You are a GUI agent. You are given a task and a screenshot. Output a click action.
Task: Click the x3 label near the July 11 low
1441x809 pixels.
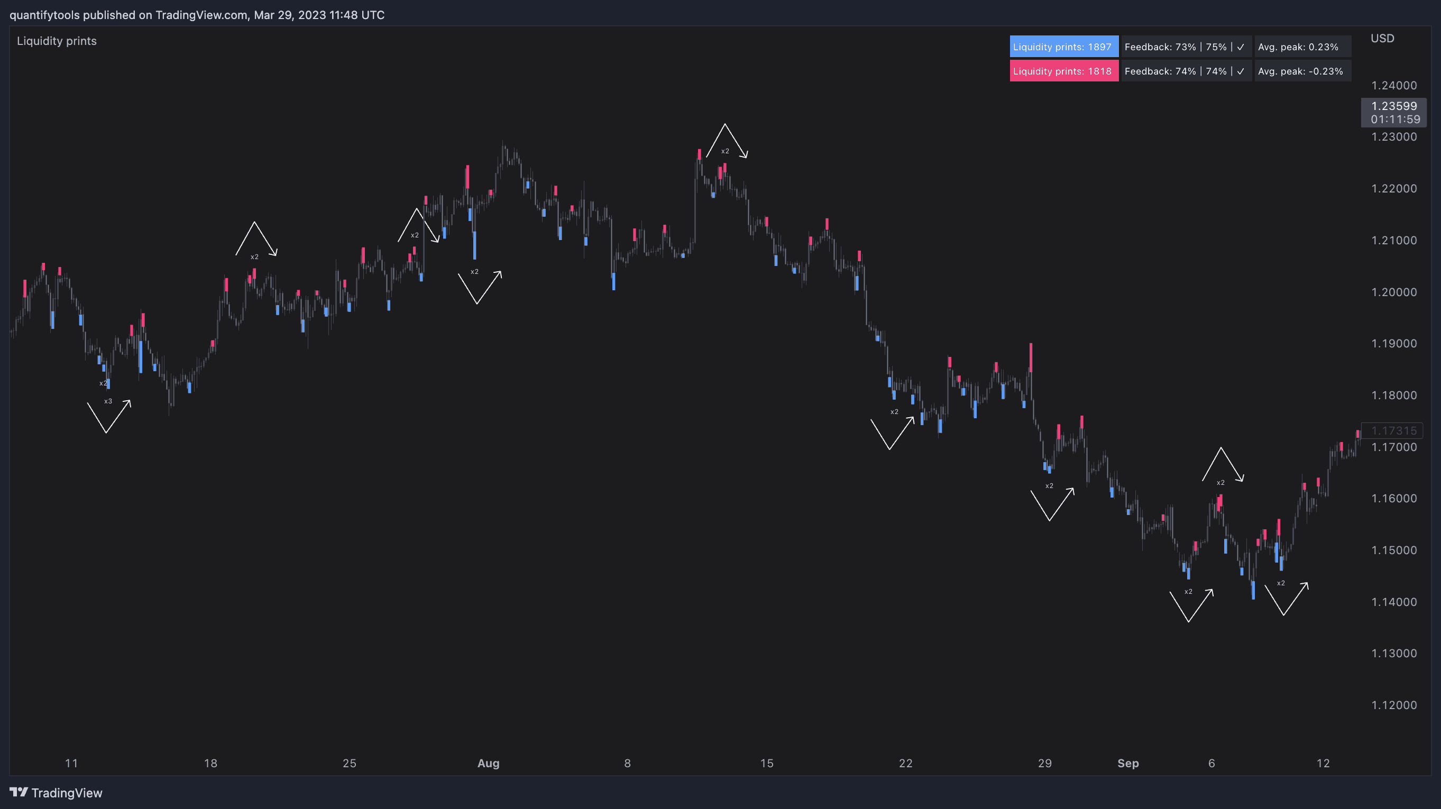[108, 401]
